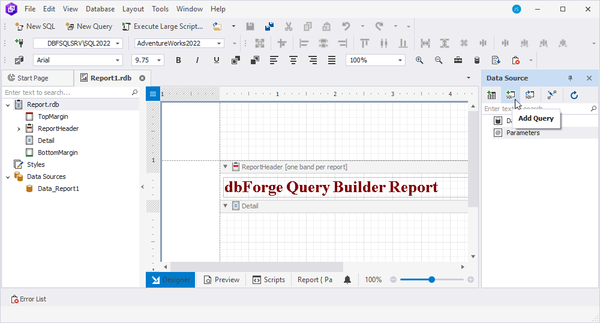Click the zoom slider handle
The height and width of the screenshot is (323, 600).
coord(431,280)
